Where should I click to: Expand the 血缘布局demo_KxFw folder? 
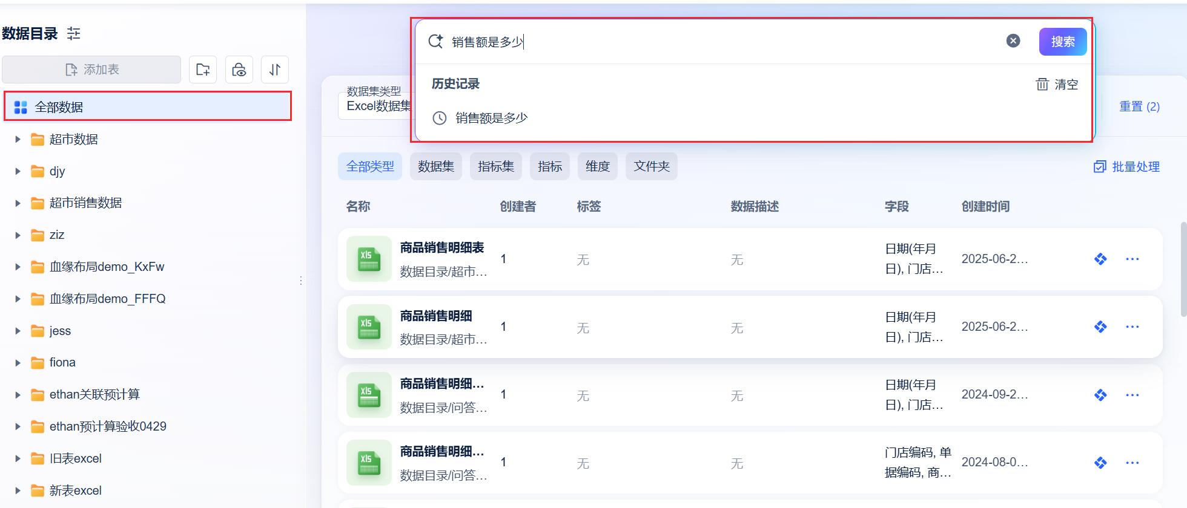18,267
